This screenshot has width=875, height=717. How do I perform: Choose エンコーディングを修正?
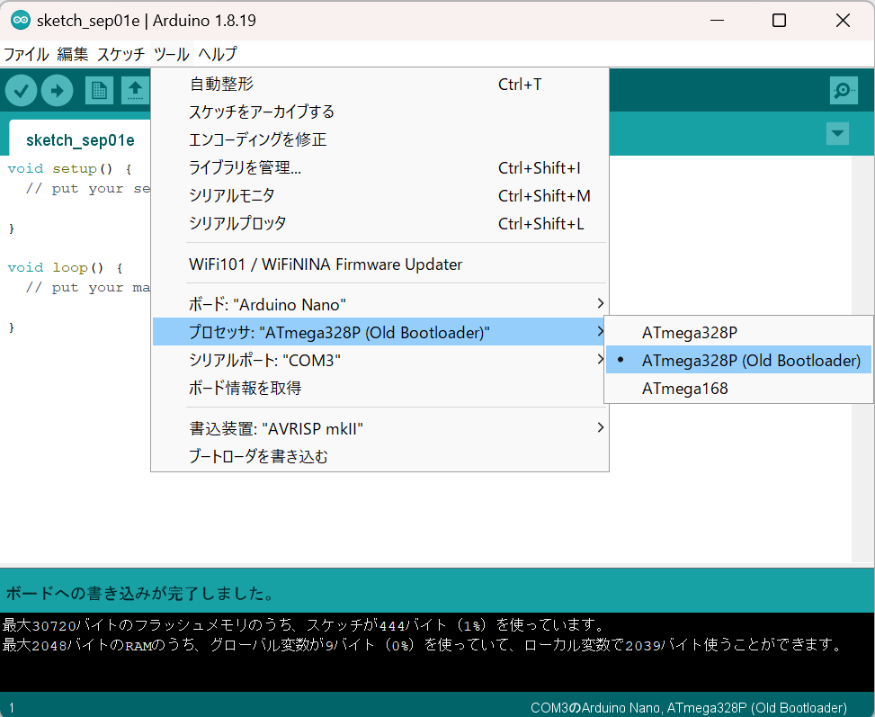pos(380,139)
